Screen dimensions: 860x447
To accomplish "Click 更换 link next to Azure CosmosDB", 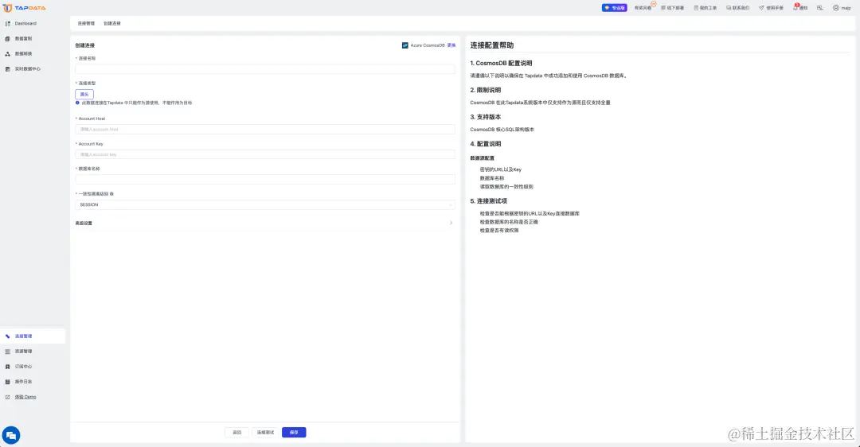I will pos(451,45).
